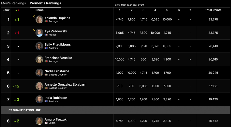Screen dimensions: 231x127
Task: Open Sally Fitzgibbons' name link
Action: [57, 44]
